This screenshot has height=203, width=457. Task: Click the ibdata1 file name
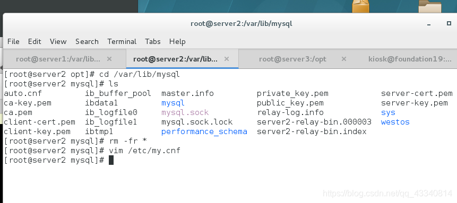point(101,103)
